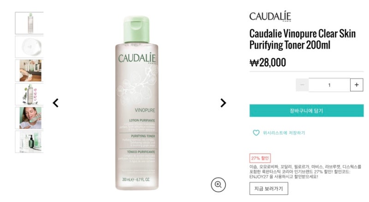This screenshot has height=202, width=369.
Task: Click the 27% 할인 discount badge
Action: click(260, 158)
